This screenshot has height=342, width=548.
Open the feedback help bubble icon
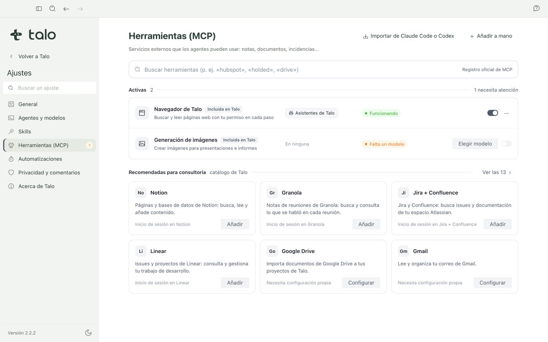[536, 9]
